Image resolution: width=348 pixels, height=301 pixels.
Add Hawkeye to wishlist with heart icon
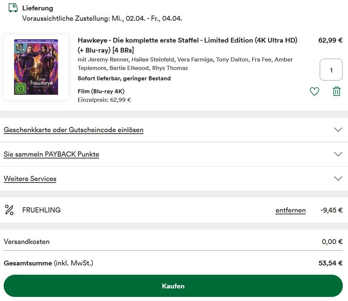(314, 91)
